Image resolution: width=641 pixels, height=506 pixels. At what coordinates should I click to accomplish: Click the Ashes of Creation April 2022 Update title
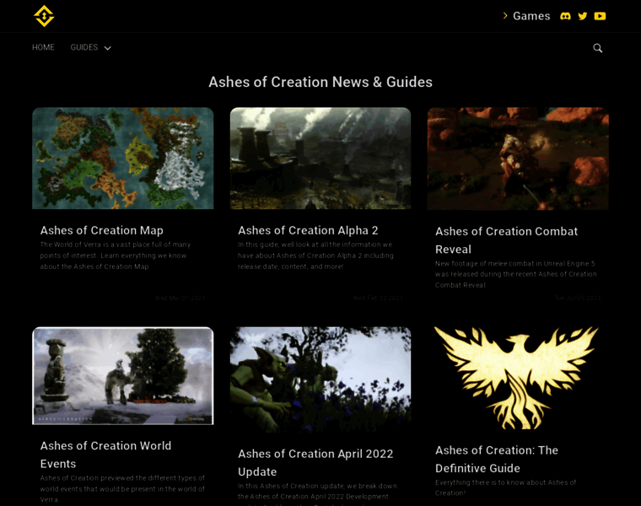tap(315, 463)
